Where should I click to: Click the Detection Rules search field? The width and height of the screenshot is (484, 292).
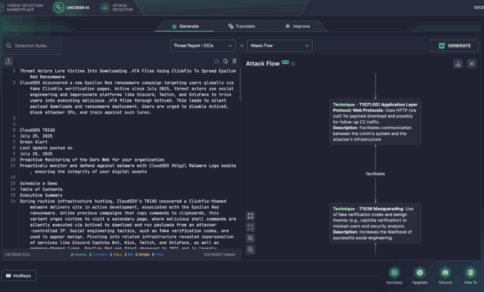[32, 46]
